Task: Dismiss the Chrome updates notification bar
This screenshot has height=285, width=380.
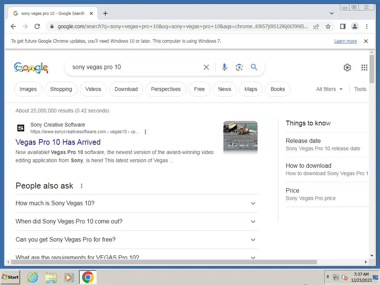Action: (x=366, y=41)
